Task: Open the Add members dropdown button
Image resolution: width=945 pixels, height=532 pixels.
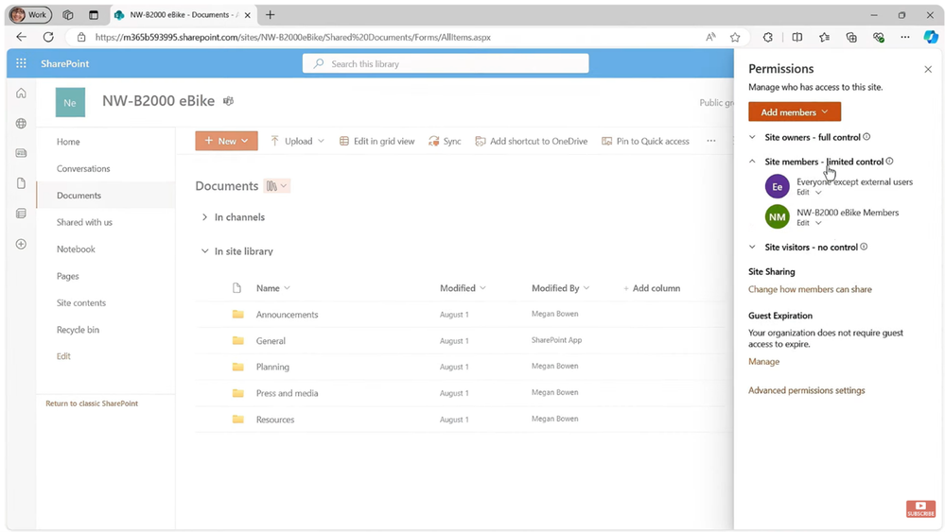Action: (795, 112)
